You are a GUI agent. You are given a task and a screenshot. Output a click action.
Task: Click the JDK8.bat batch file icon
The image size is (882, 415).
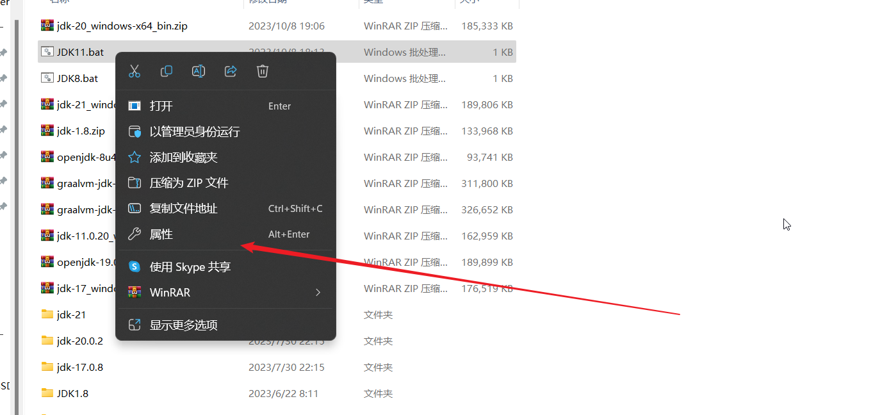coord(47,78)
